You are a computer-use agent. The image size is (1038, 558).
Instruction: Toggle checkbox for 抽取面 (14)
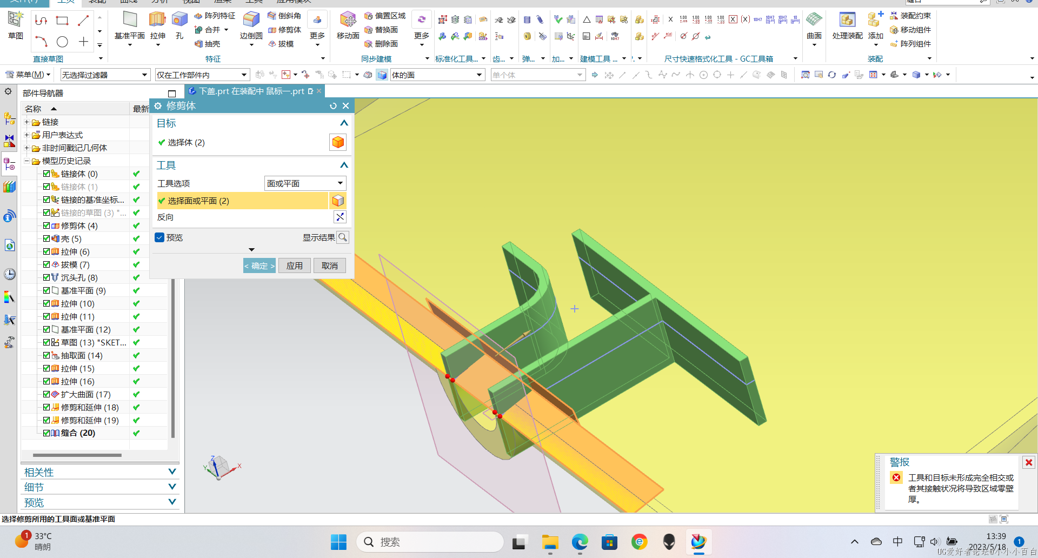pyautogui.click(x=46, y=355)
